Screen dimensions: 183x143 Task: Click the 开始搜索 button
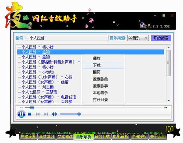click(x=161, y=38)
